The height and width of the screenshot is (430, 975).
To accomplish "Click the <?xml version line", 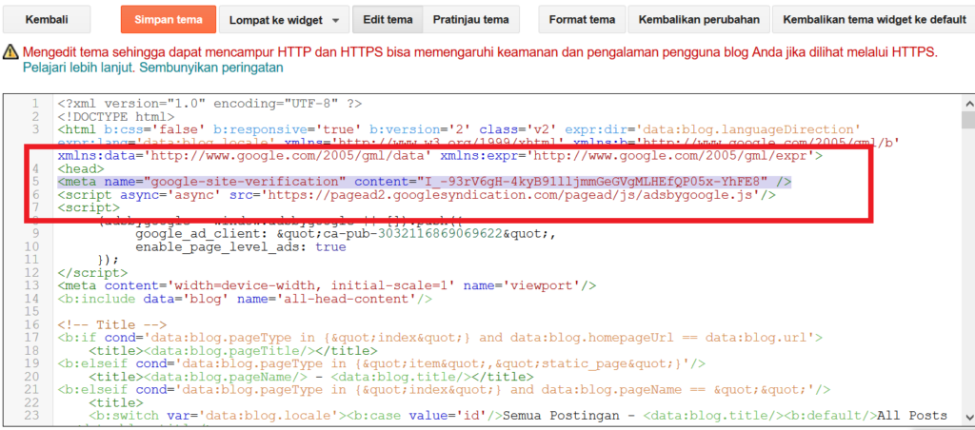I will click(x=209, y=103).
